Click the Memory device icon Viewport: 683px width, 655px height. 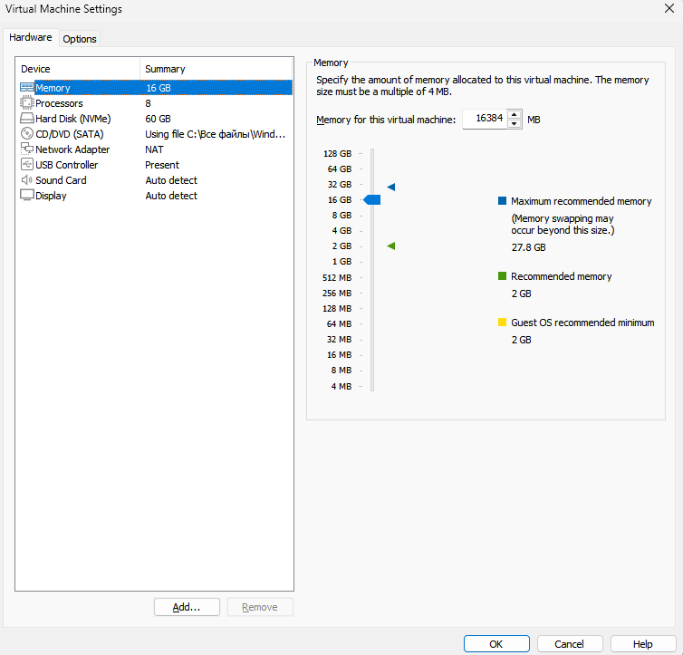[x=26, y=88]
